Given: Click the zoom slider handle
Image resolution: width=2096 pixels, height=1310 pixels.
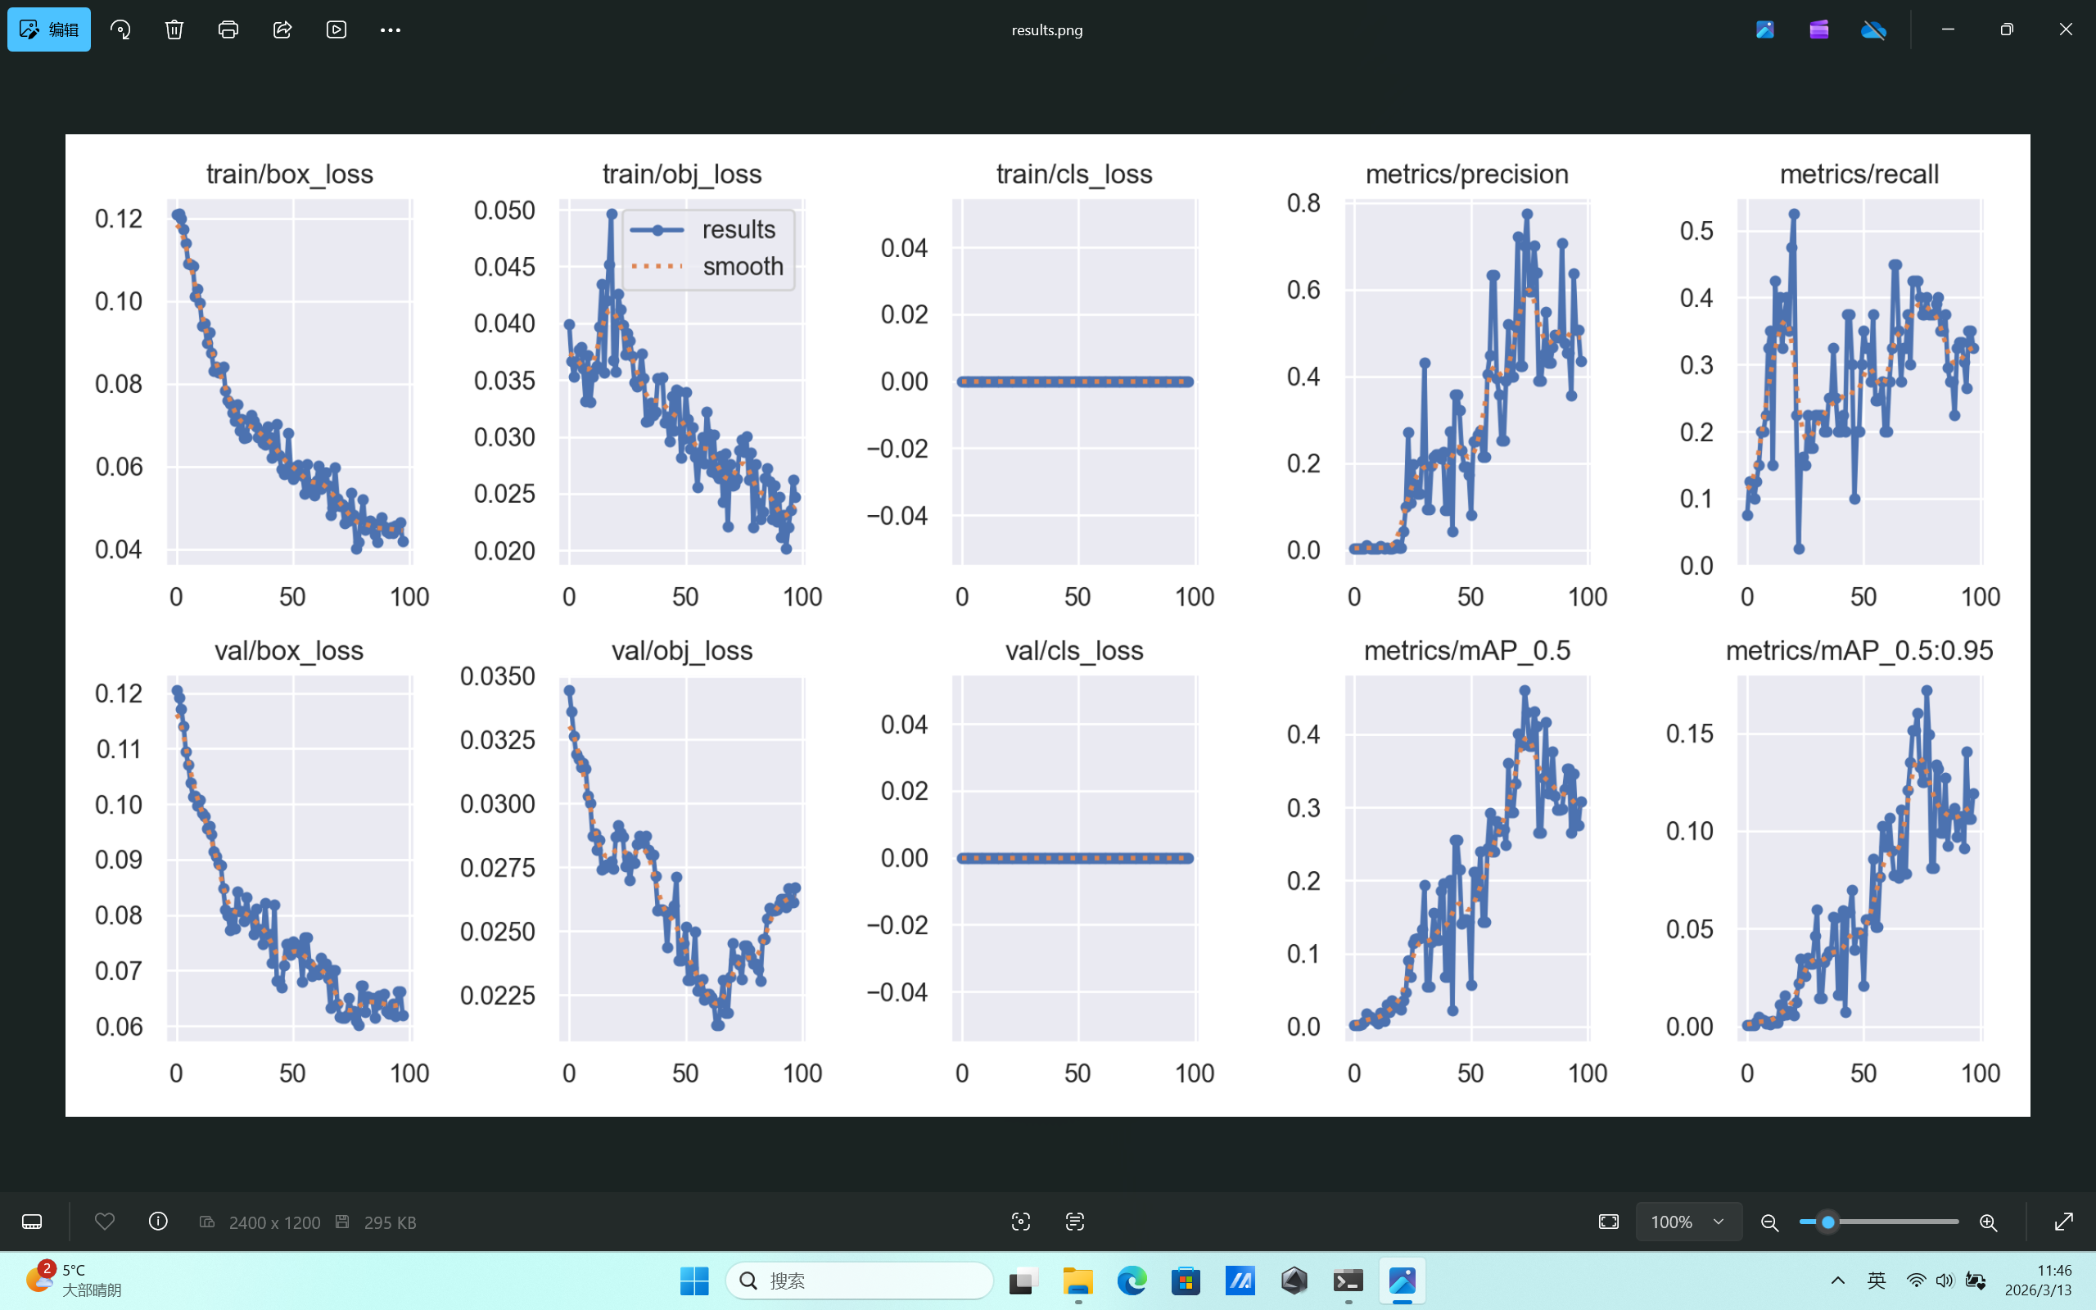Looking at the screenshot, I should pos(1827,1222).
